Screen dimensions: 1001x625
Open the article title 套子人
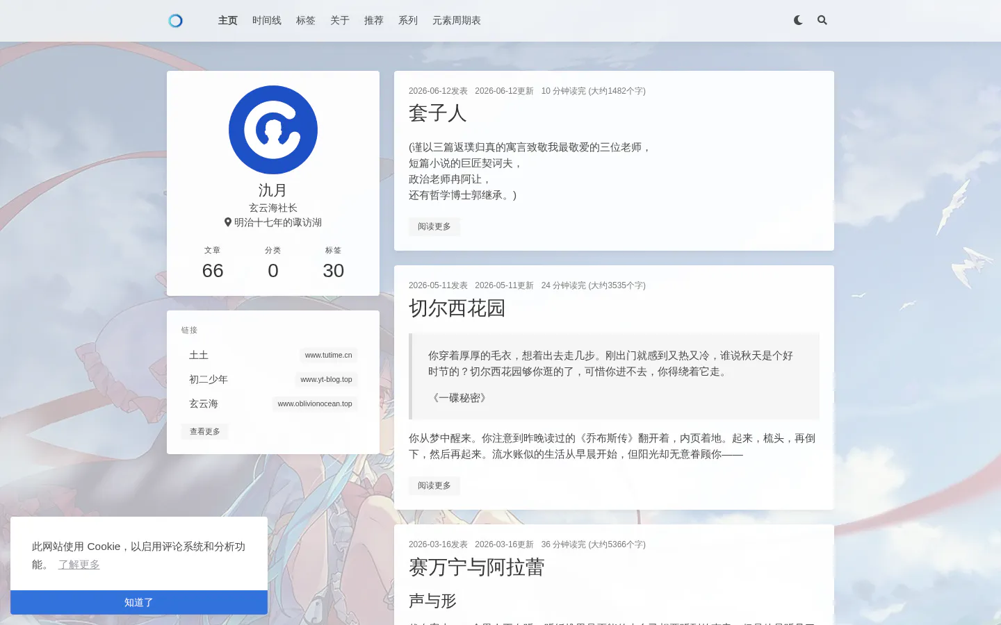[438, 113]
